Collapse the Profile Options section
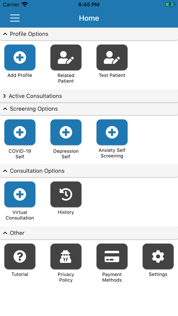178x316 pixels. [5, 34]
